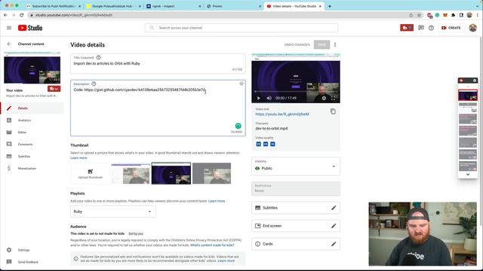Focus the Search across your channel box

pyautogui.click(x=241, y=28)
